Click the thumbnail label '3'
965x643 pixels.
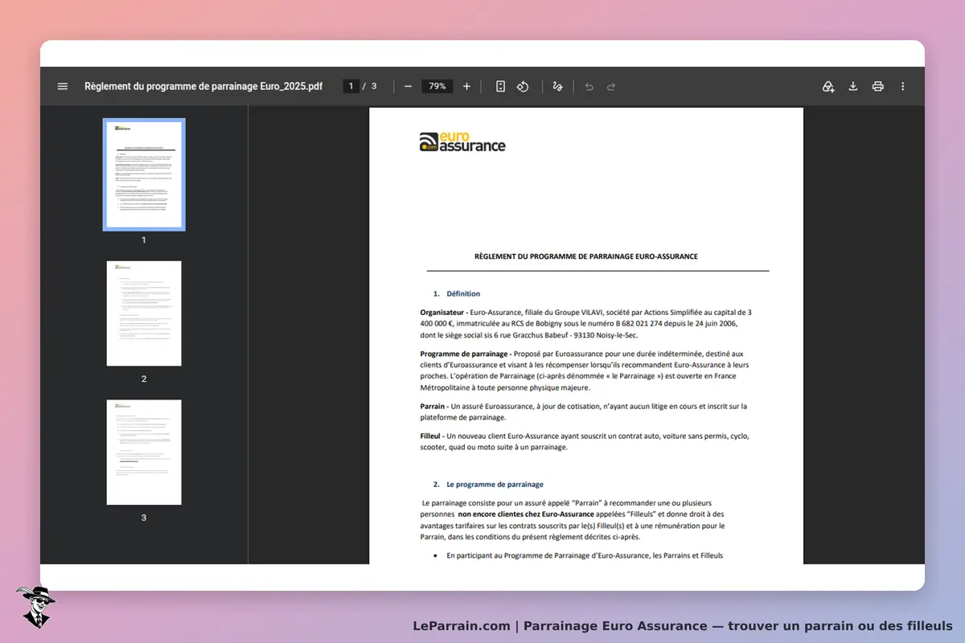pyautogui.click(x=144, y=518)
